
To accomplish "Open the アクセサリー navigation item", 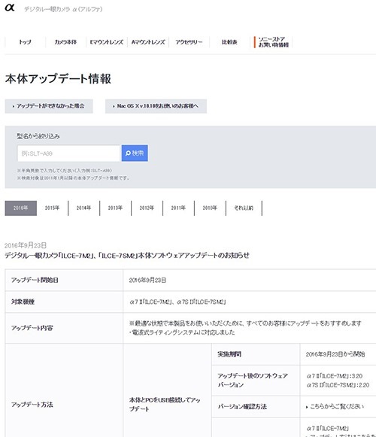I will point(189,42).
